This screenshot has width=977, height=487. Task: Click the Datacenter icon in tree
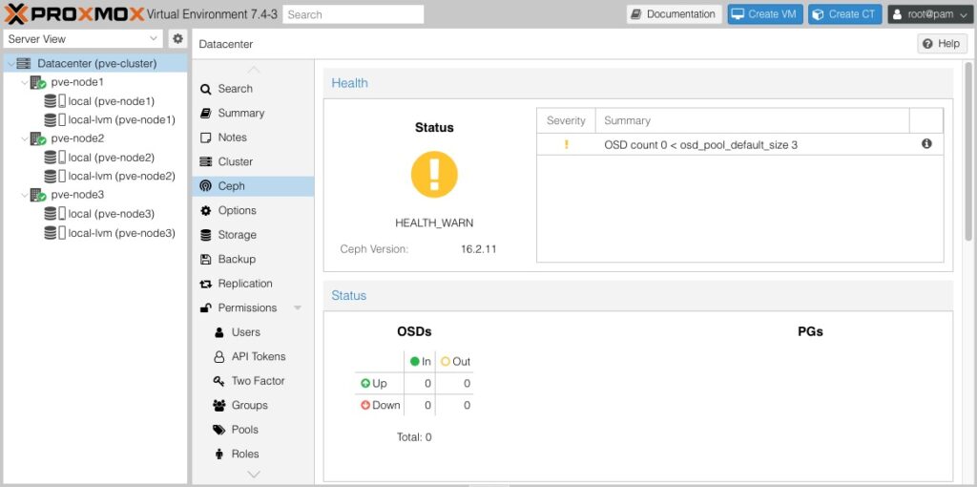(x=24, y=64)
